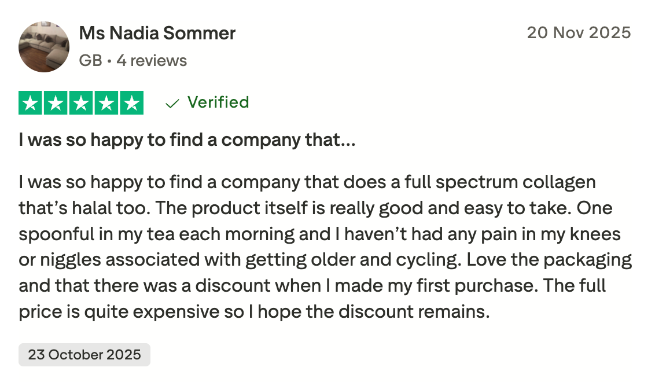The height and width of the screenshot is (382, 655).
Task: Click the second green rating star
Action: tap(56, 103)
